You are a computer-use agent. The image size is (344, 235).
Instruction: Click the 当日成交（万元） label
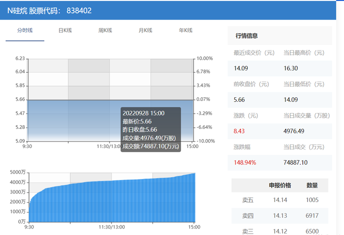pyautogui.click(x=304, y=147)
